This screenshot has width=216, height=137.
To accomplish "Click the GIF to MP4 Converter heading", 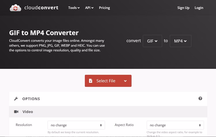I will [x=44, y=33].
